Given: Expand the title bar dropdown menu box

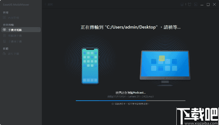Looking at the screenshot, I should tap(196, 4).
